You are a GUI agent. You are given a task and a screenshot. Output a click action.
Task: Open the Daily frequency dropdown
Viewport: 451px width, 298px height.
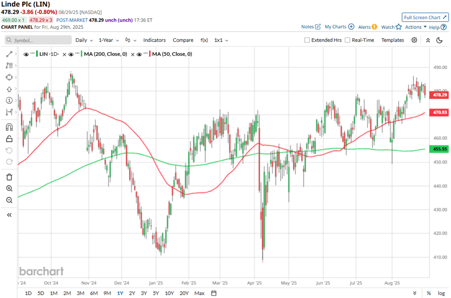coord(84,40)
